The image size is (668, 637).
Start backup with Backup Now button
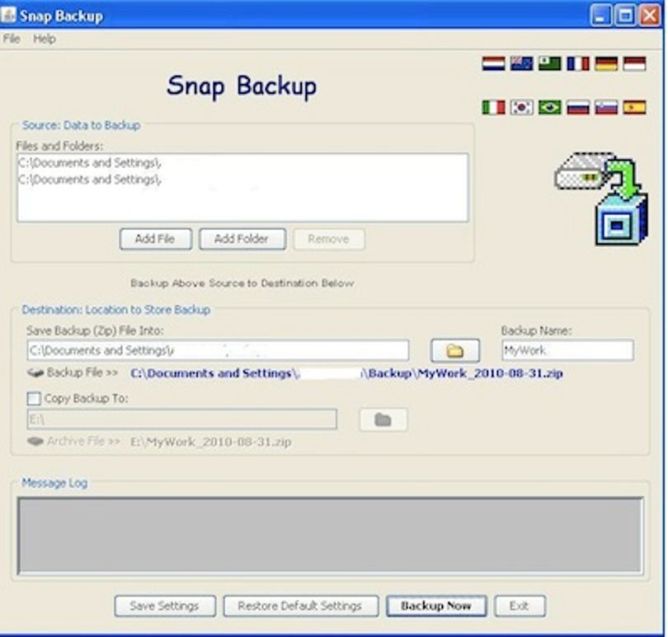point(435,606)
